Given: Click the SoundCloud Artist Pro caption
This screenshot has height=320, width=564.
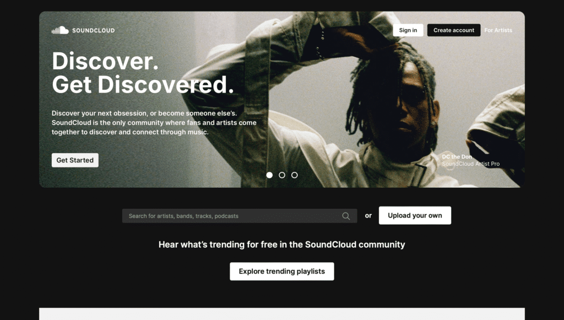Looking at the screenshot, I should (x=470, y=164).
